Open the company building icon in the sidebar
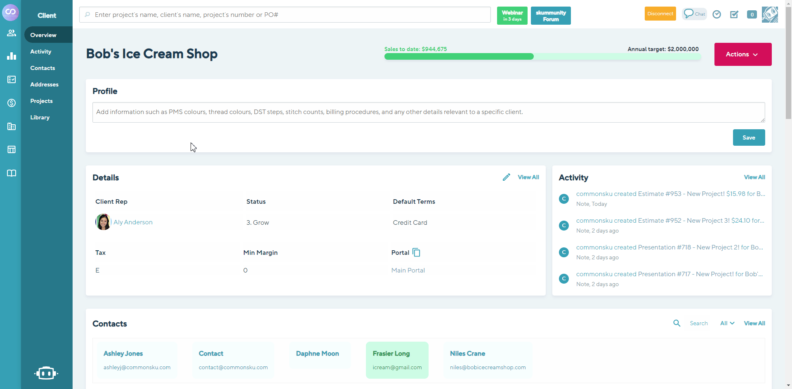Viewport: 792px width, 389px height. coord(11,126)
